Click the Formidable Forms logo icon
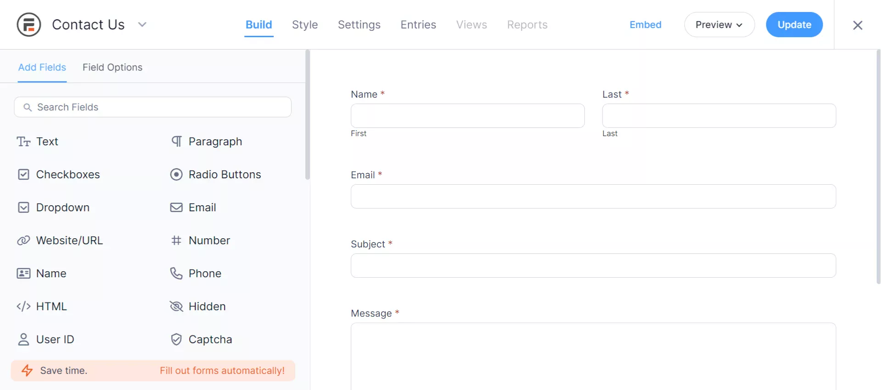The image size is (881, 390). tap(29, 25)
